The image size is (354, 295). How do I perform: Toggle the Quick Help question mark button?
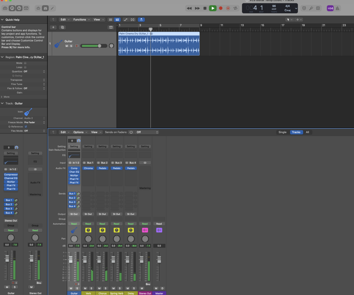tap(19, 8)
